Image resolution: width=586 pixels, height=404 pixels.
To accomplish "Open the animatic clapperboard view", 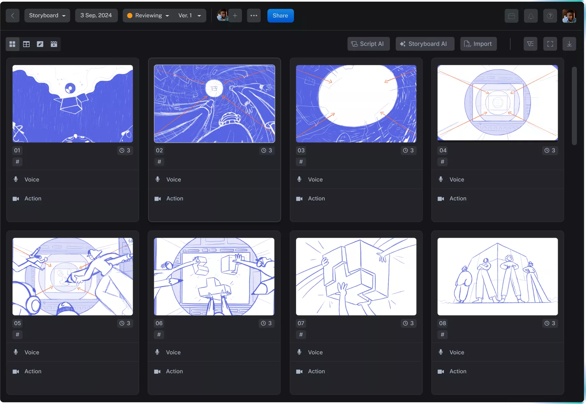I will pos(54,44).
